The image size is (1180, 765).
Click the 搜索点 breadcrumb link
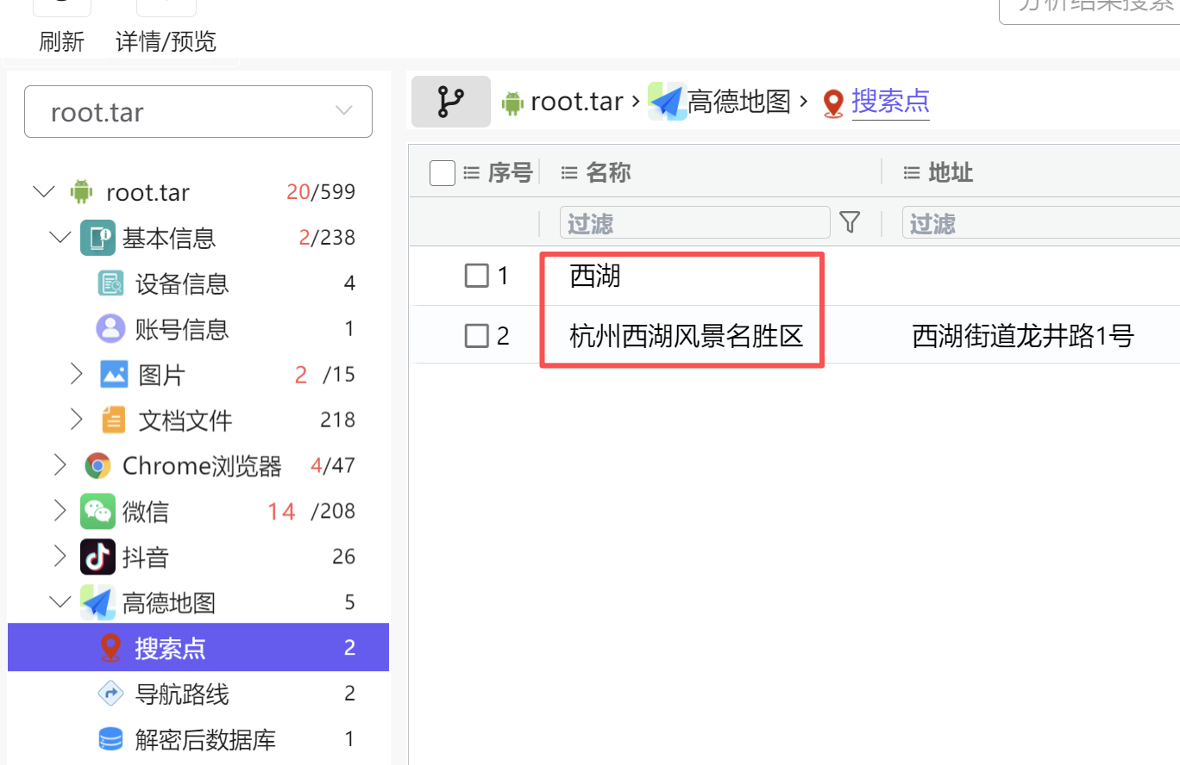coord(890,102)
